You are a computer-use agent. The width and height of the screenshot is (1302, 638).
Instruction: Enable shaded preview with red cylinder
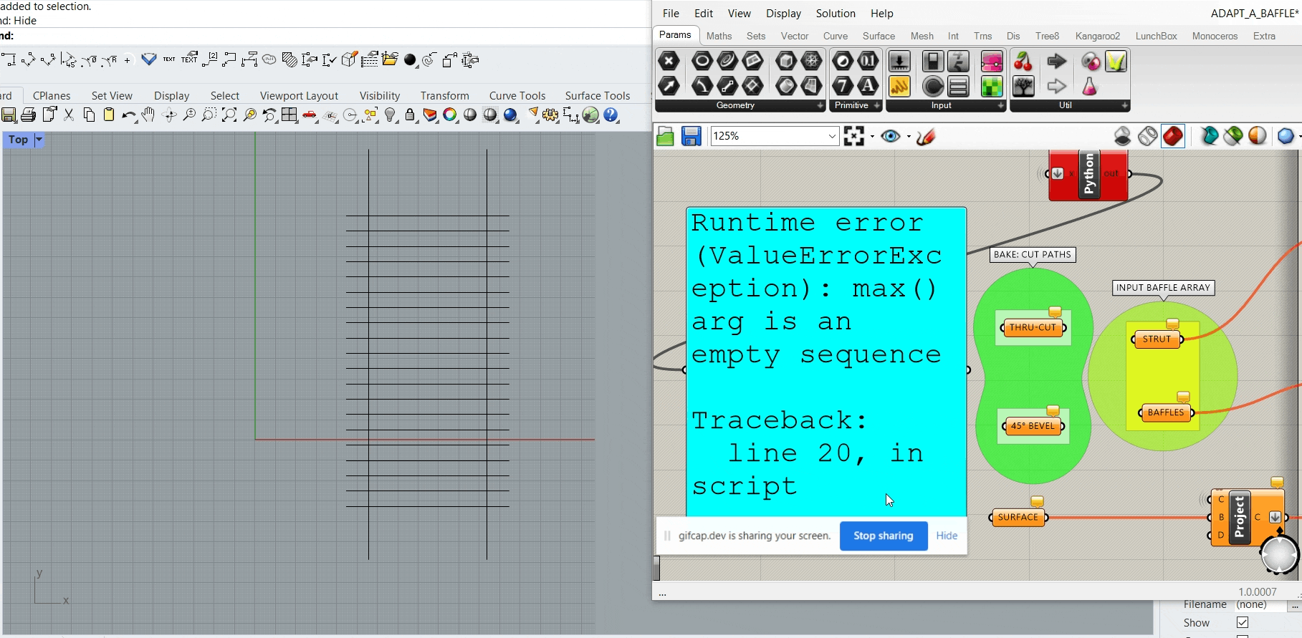coord(1173,136)
